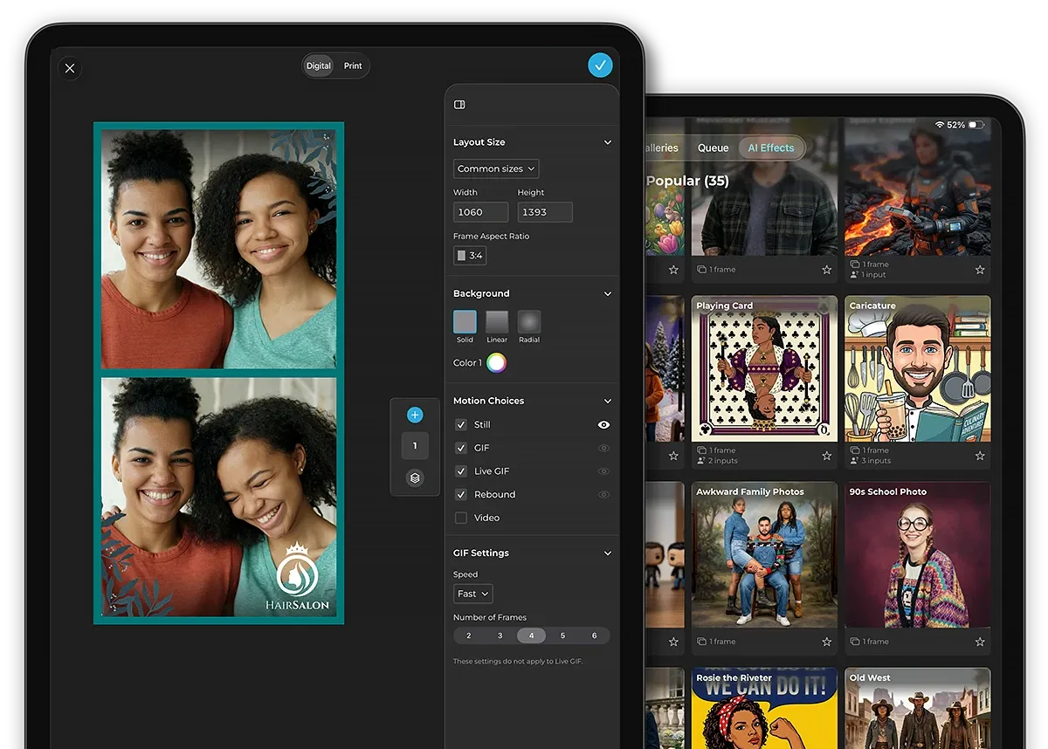Favorite Awkward Family Photos star
This screenshot has width=1048, height=749.
826,642
